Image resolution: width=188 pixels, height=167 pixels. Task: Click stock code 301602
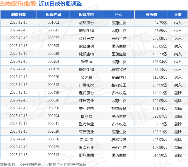53,22
